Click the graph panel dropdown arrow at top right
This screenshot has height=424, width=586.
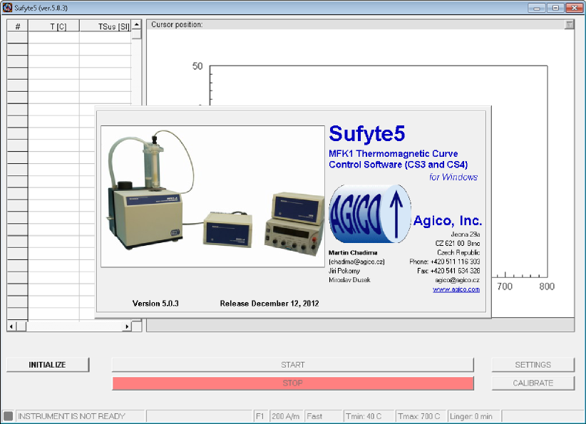[x=569, y=25]
